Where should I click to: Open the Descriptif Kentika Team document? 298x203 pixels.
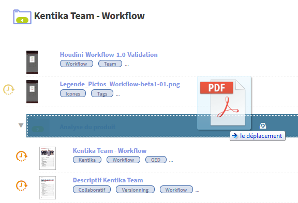tap(108, 180)
